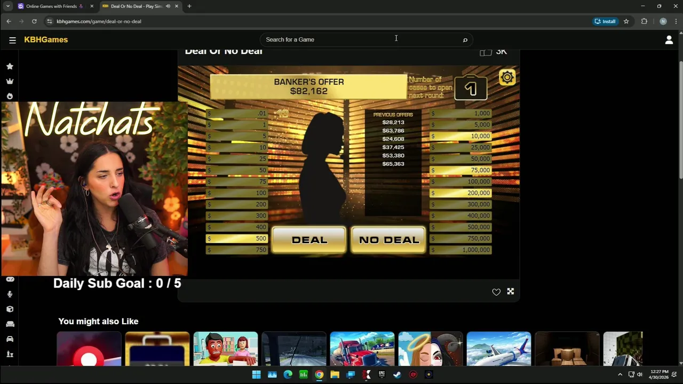Screen dimensions: 683x384
Task: Show hidden system tray icons
Action: pos(620,374)
